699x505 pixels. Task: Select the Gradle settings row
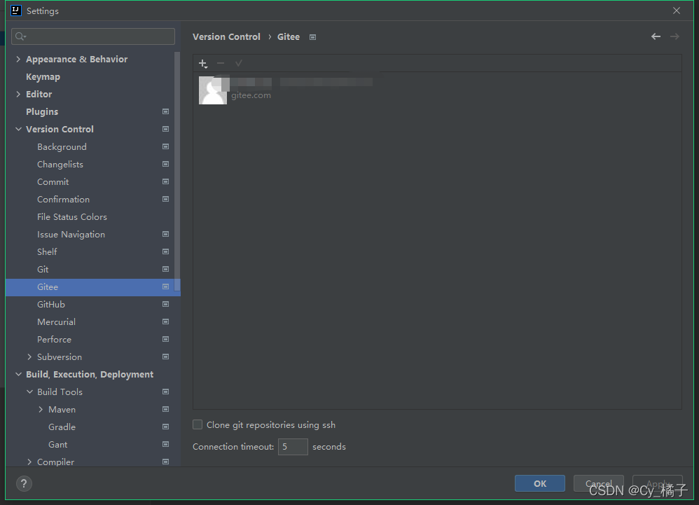pyautogui.click(x=92, y=427)
